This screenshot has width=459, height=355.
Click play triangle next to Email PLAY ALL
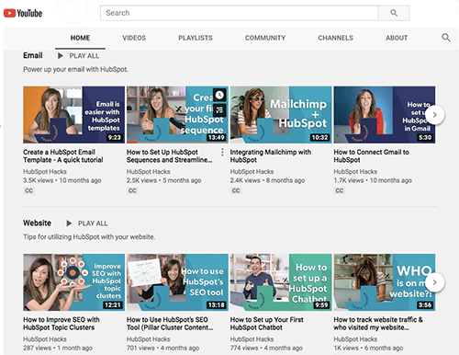pos(61,56)
